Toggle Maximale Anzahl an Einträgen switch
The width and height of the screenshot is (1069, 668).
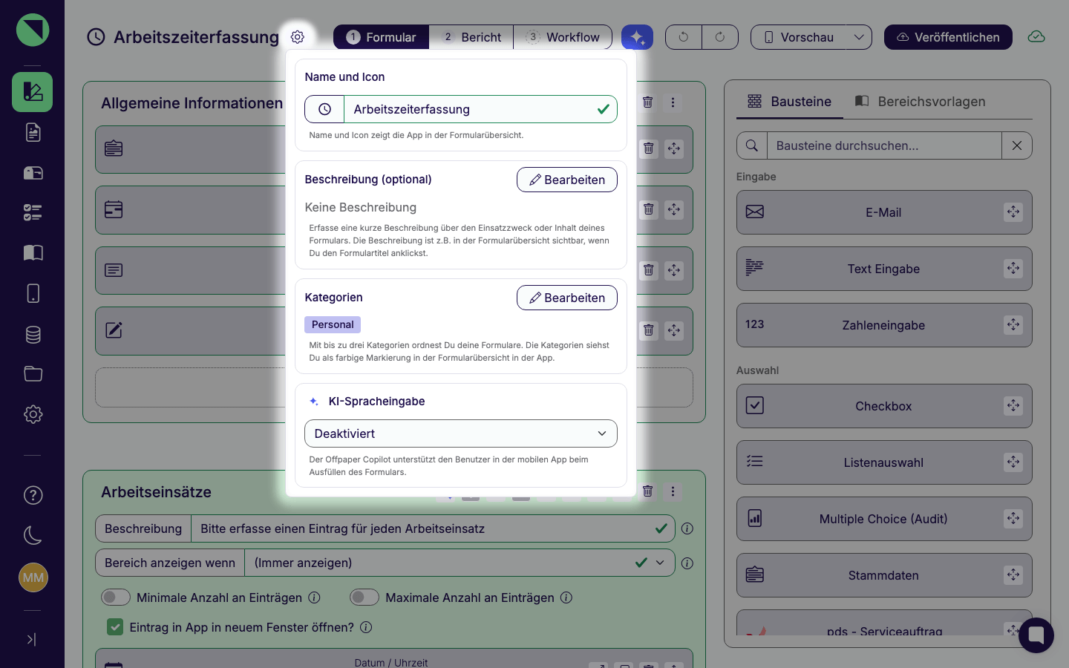[x=364, y=597]
